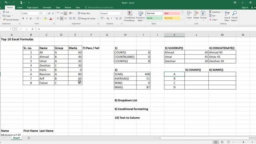The width and height of the screenshot is (256, 144).
Task: Click the Decrease Indent icon
Action: [70, 18]
